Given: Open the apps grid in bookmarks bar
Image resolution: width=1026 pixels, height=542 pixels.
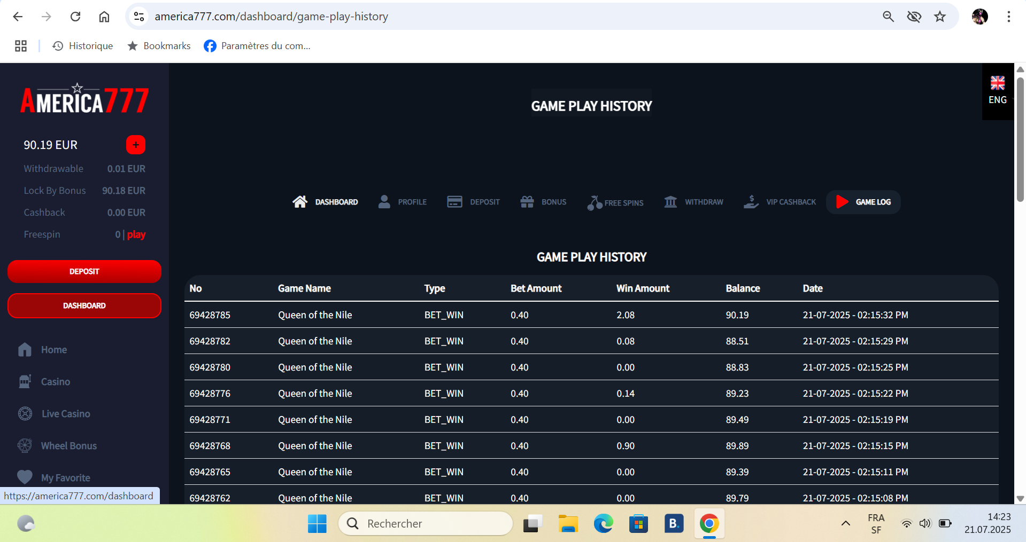Looking at the screenshot, I should click(21, 46).
